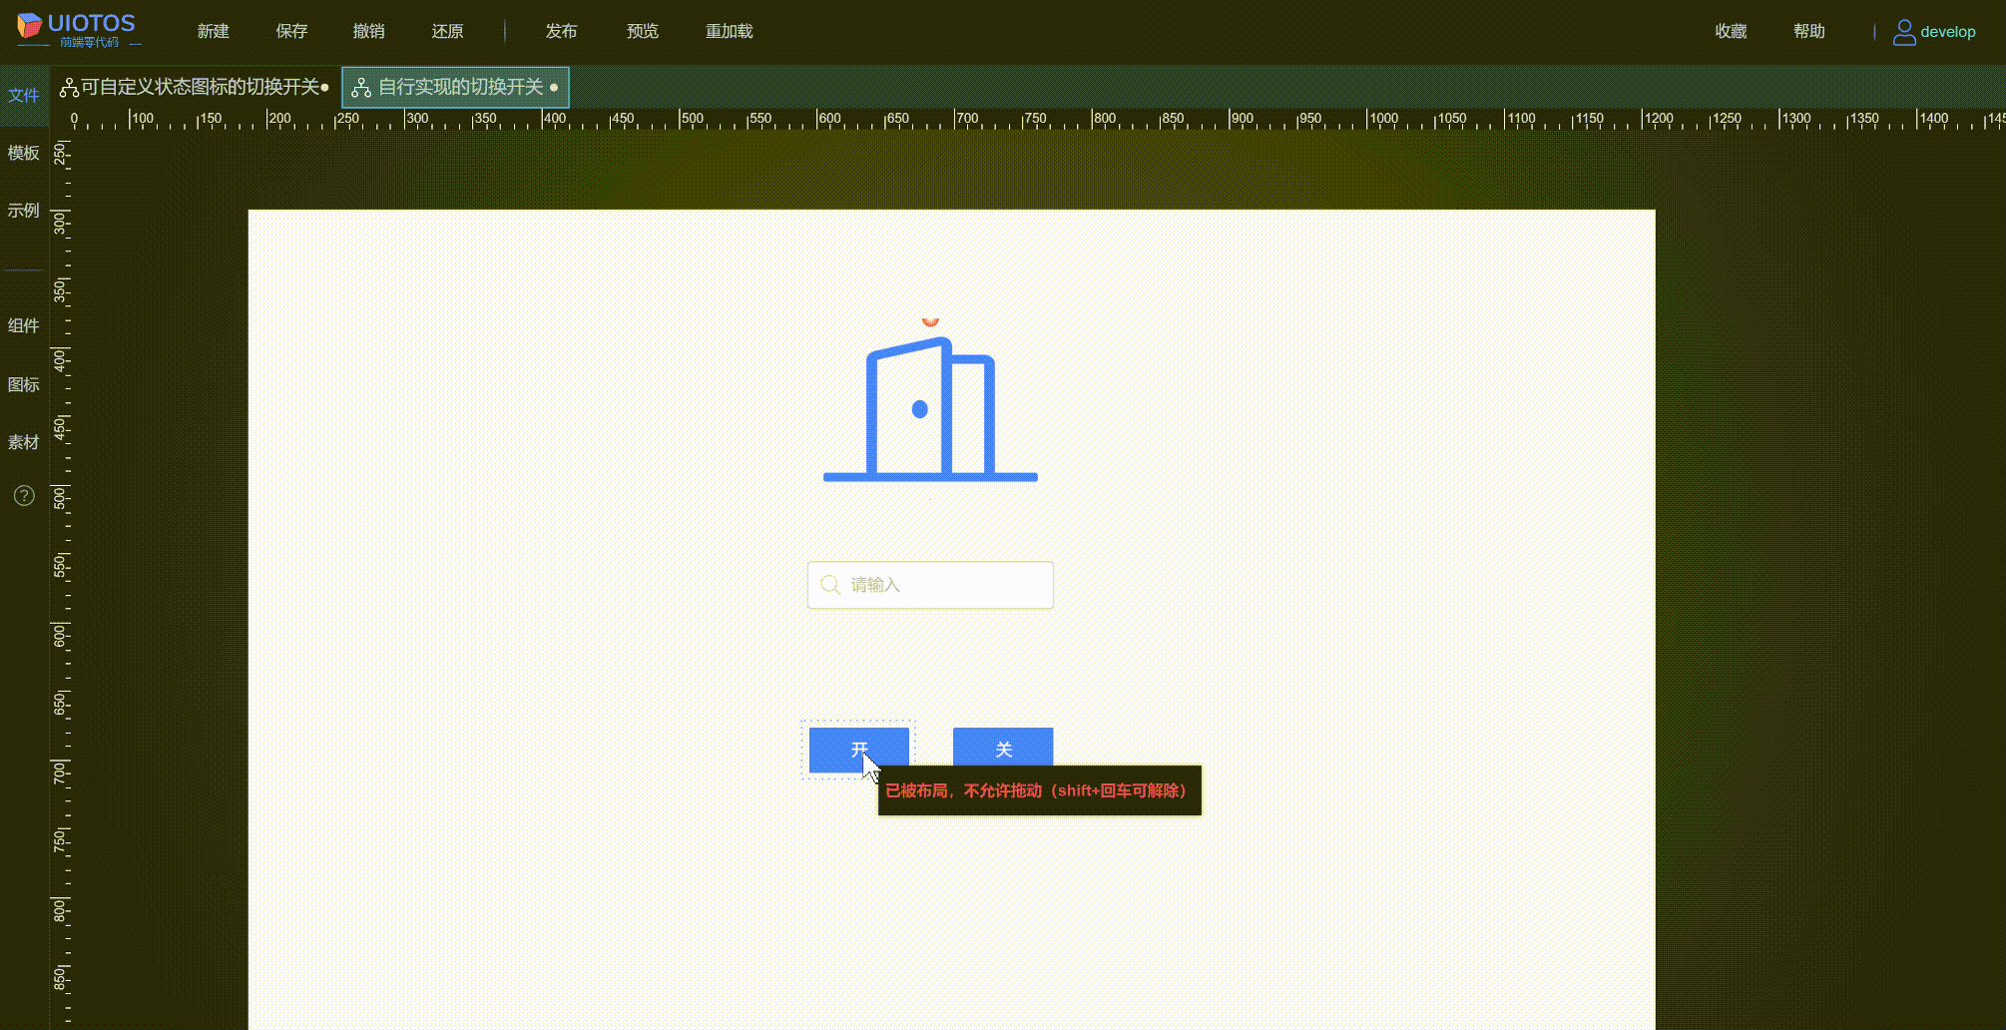The width and height of the screenshot is (2006, 1030).
Task: Open the 模板 templates panel
Action: (x=24, y=153)
